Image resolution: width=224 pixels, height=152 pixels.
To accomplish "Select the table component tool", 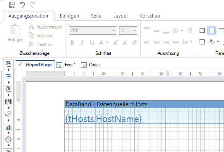I will click(8, 77).
